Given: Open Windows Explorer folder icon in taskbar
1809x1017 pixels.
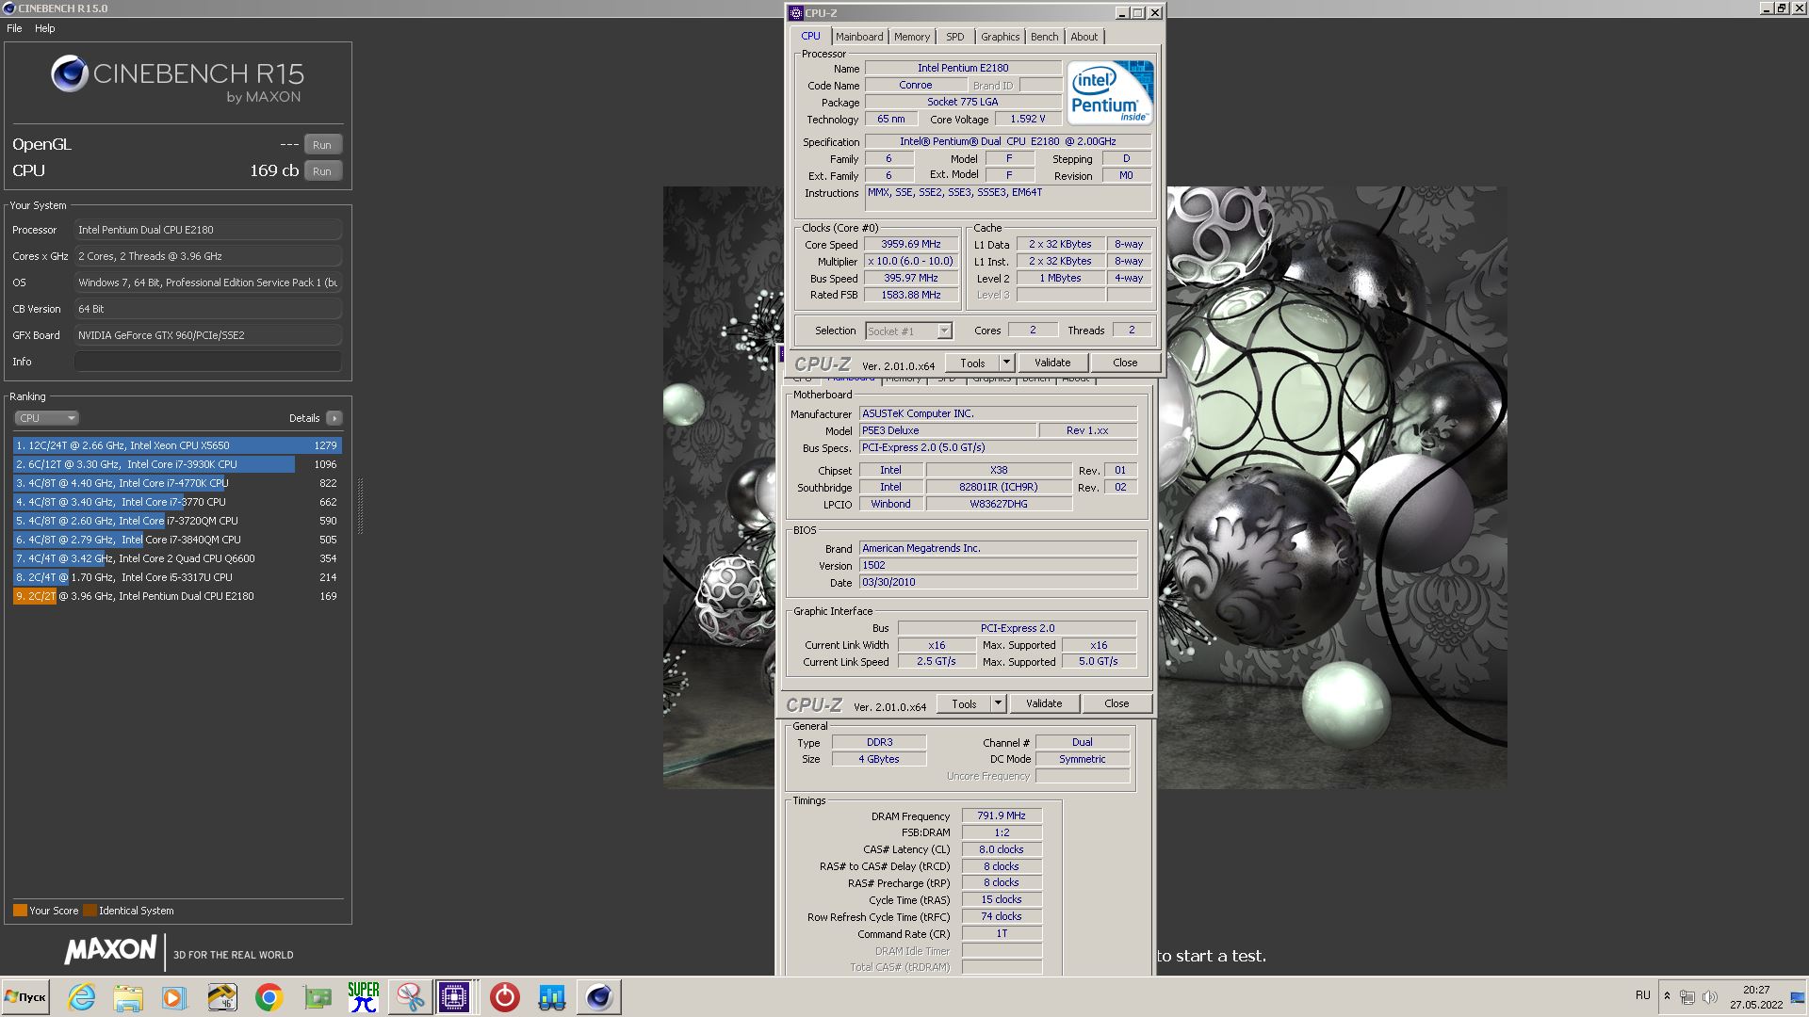Looking at the screenshot, I should 128,997.
